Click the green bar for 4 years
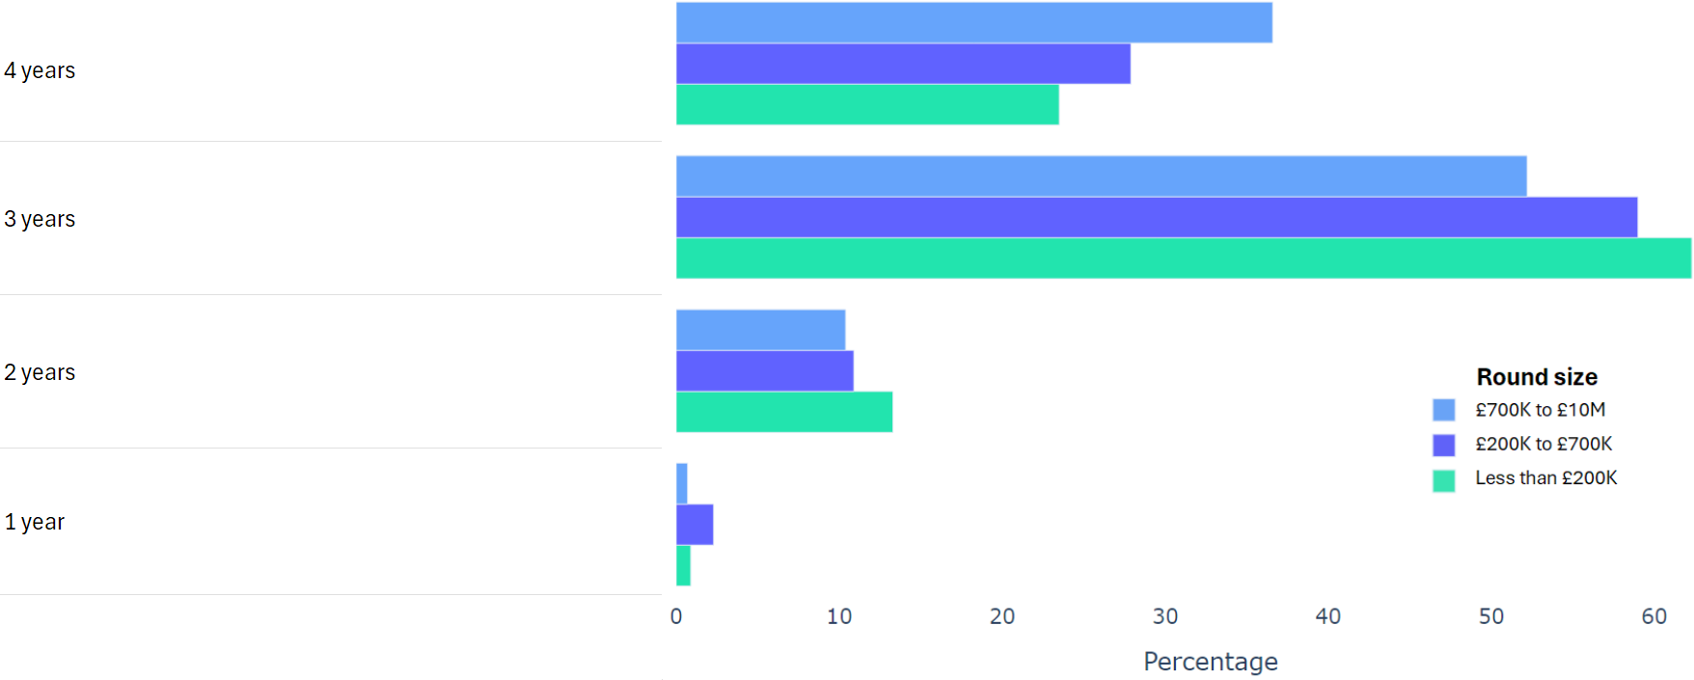1694x680 pixels. coord(867,104)
